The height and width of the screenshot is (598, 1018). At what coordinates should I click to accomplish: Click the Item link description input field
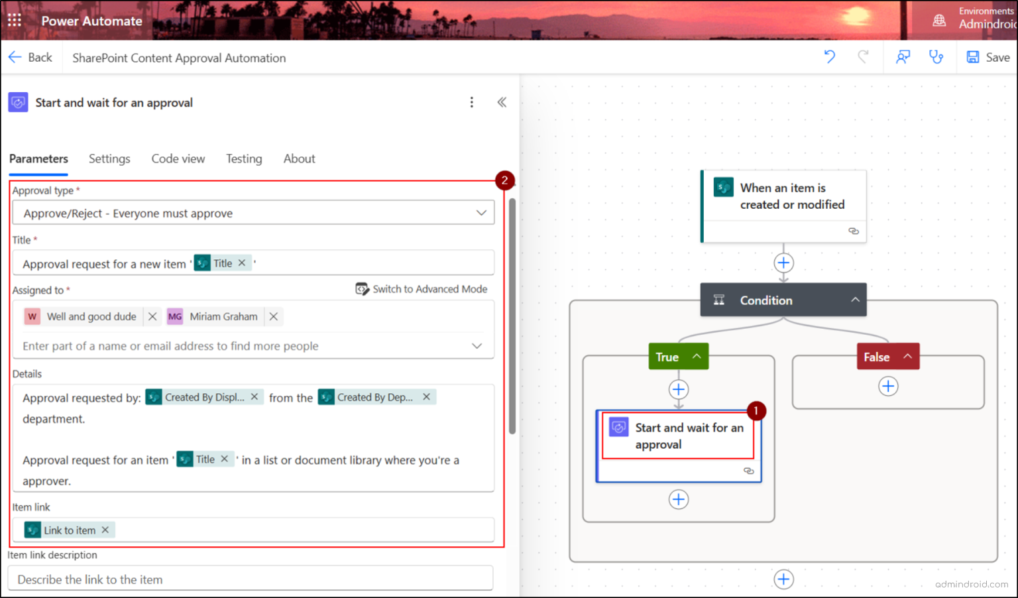coord(251,577)
